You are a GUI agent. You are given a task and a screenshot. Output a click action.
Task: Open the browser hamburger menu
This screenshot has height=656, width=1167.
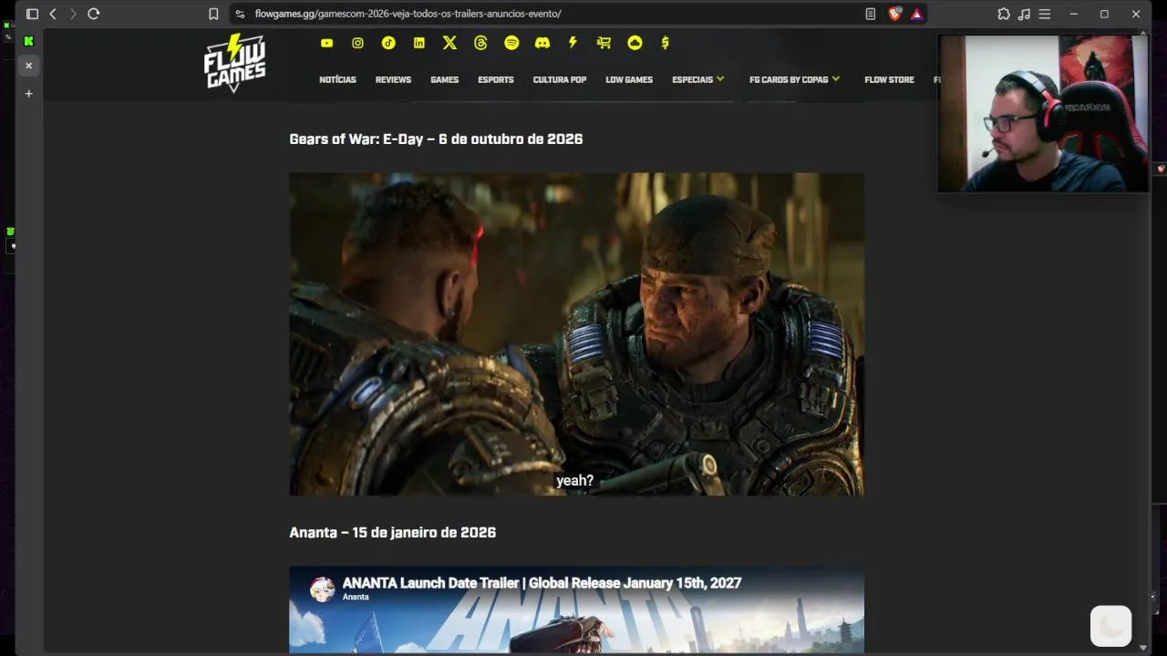(1045, 14)
